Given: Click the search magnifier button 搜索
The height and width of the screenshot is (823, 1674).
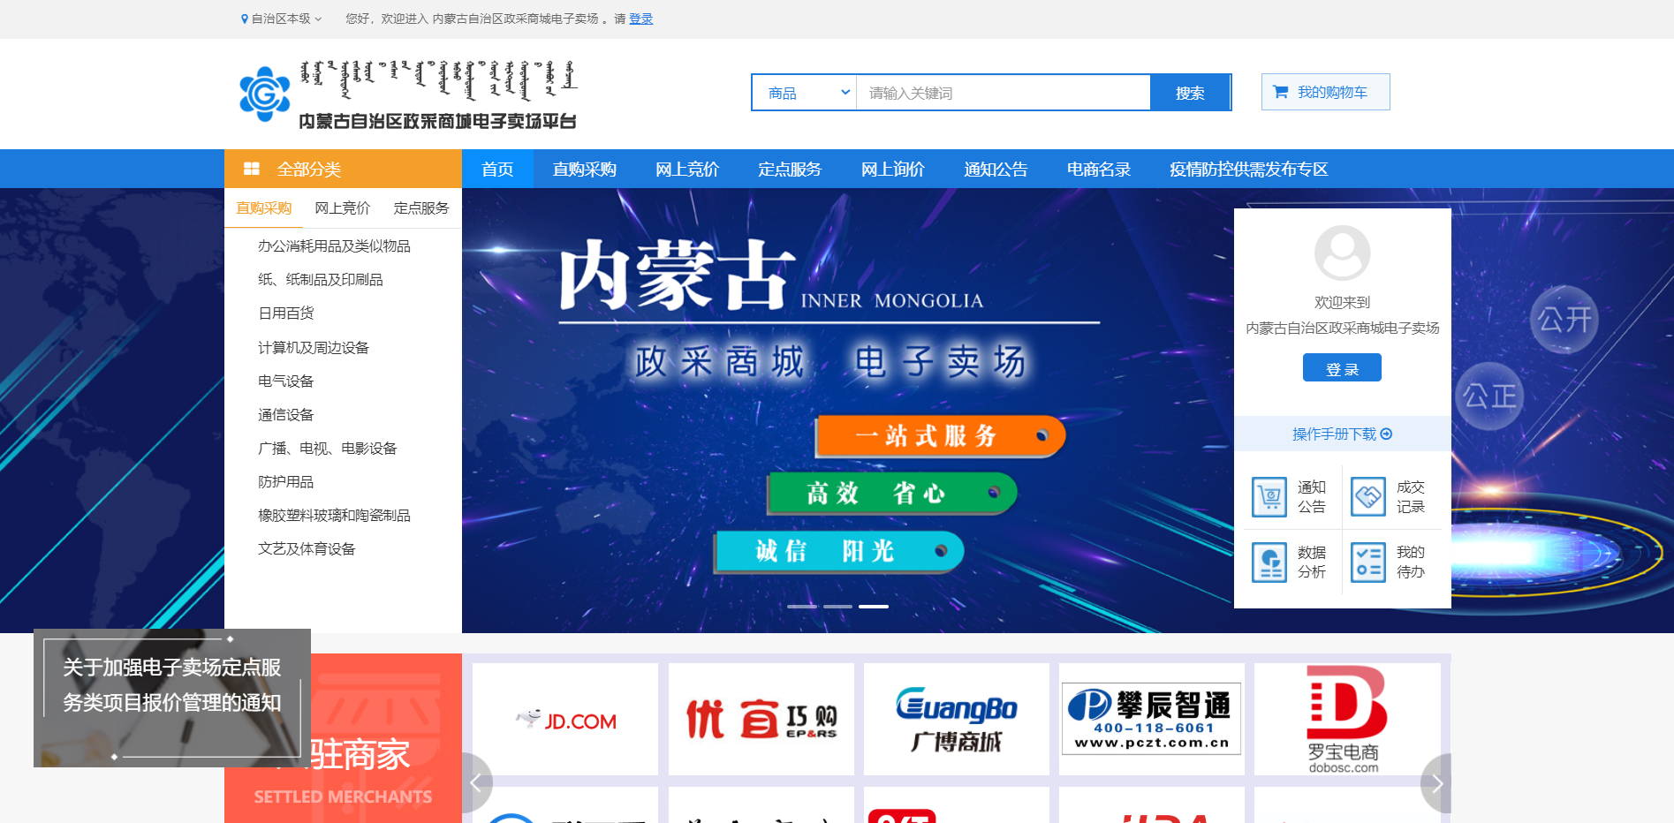Looking at the screenshot, I should (x=1190, y=91).
